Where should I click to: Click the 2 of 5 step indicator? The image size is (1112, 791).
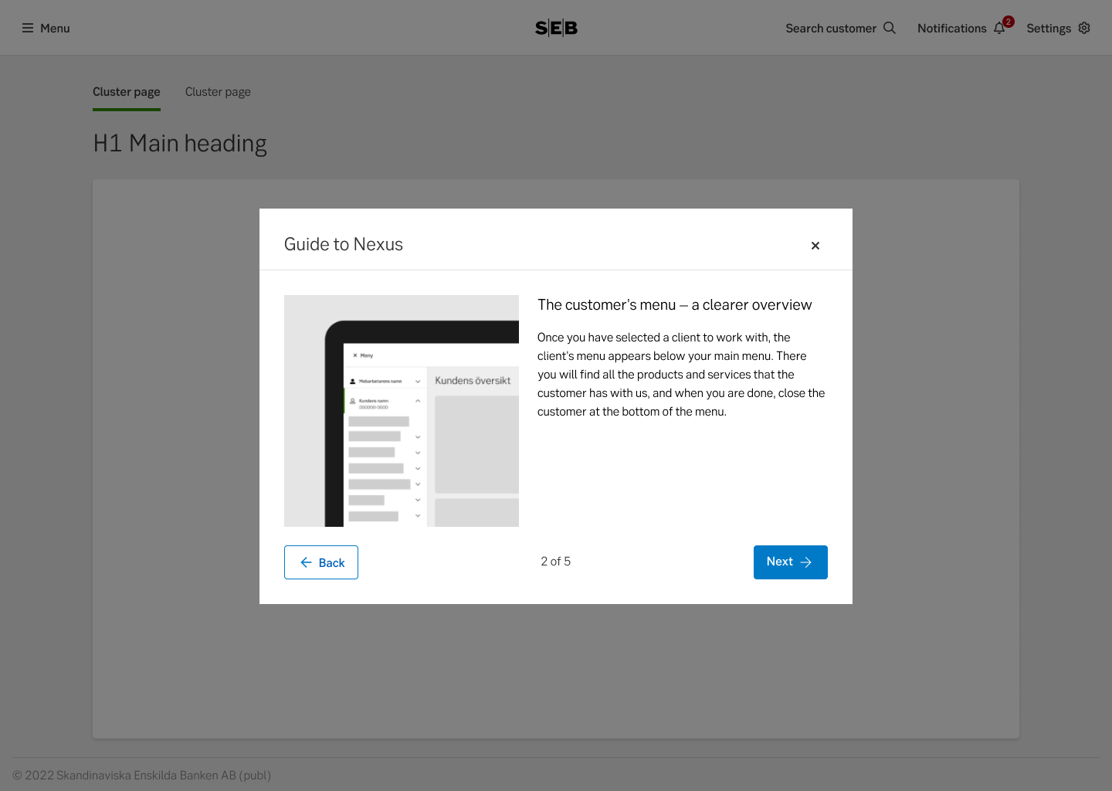(555, 562)
